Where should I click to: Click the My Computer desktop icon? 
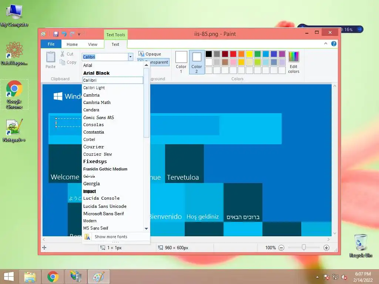(14, 15)
